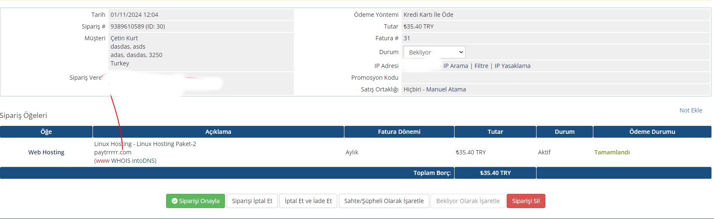Click the Bekliyor Olarak İşaretle button
Screen dimensions: 714x219
[468, 201]
